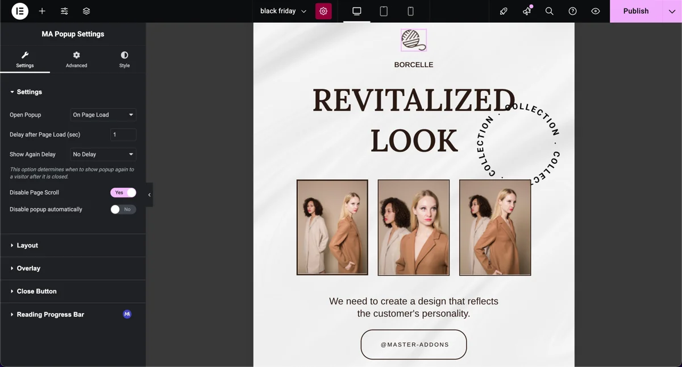
Task: Switch to the Advanced tab
Action: (76, 59)
